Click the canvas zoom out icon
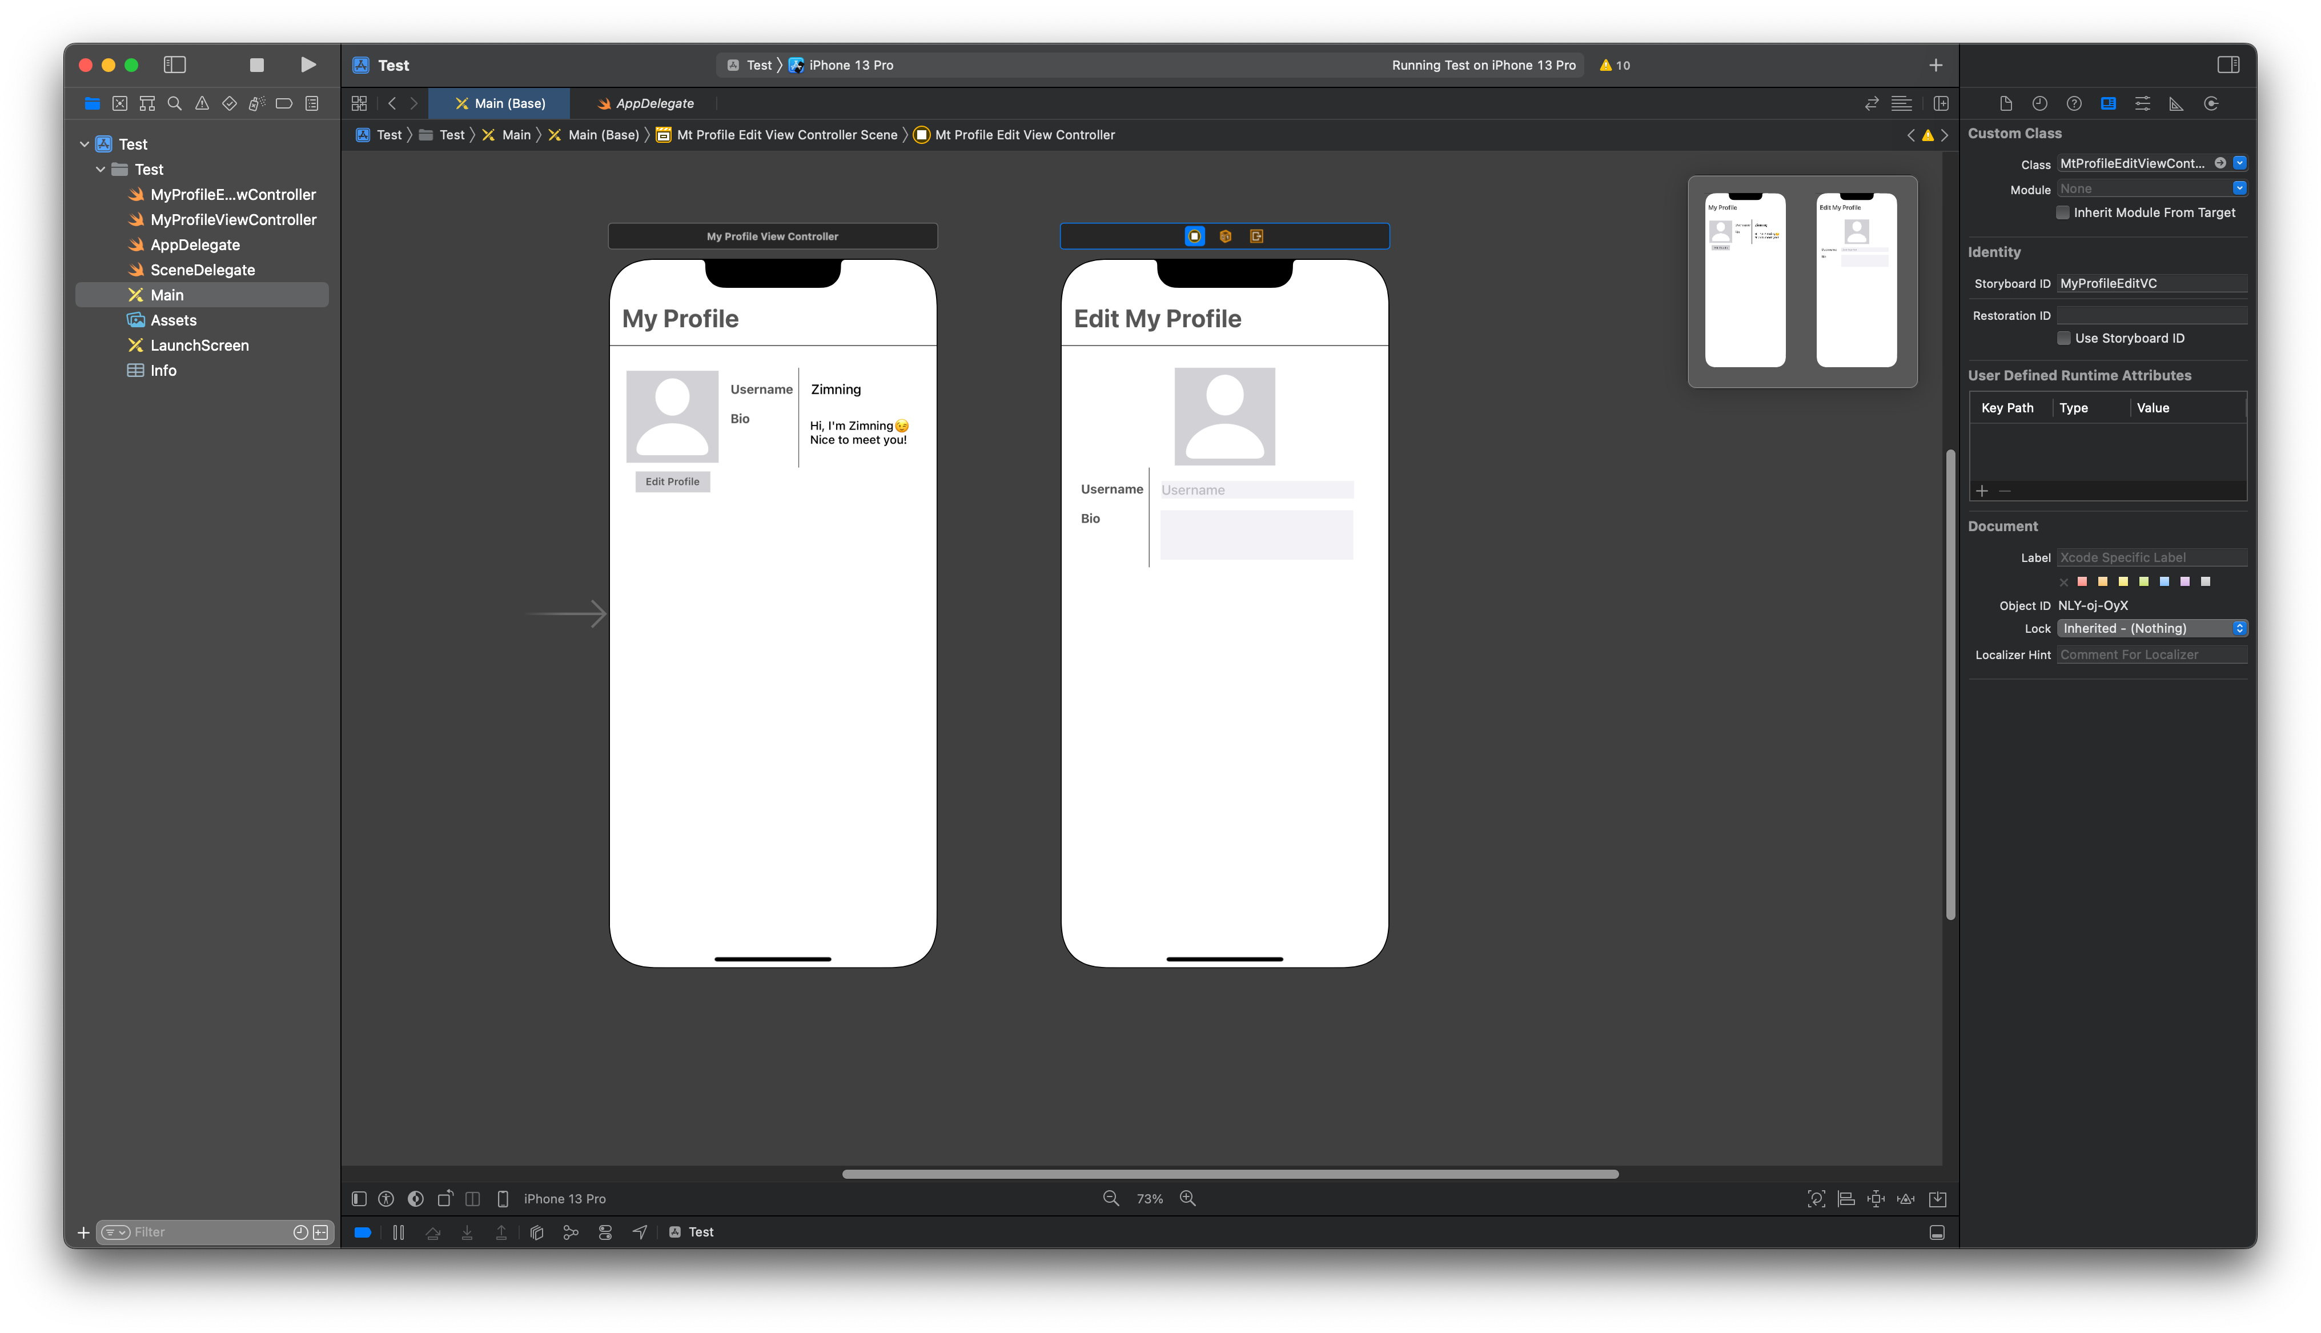Screen dimensions: 2321x1333 1111,1198
